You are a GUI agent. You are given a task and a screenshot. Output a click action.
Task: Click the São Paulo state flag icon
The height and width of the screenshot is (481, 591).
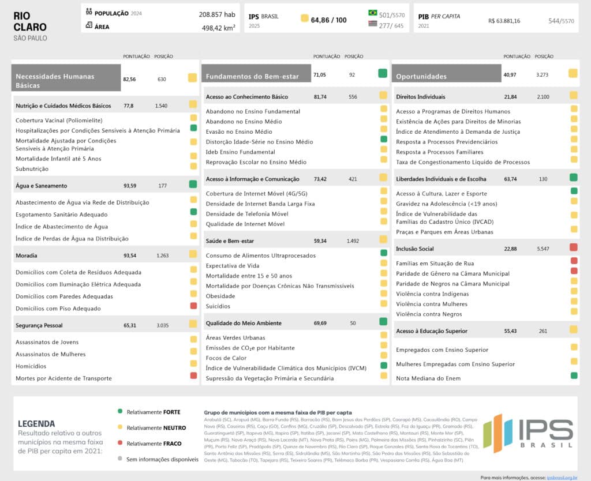coord(373,24)
